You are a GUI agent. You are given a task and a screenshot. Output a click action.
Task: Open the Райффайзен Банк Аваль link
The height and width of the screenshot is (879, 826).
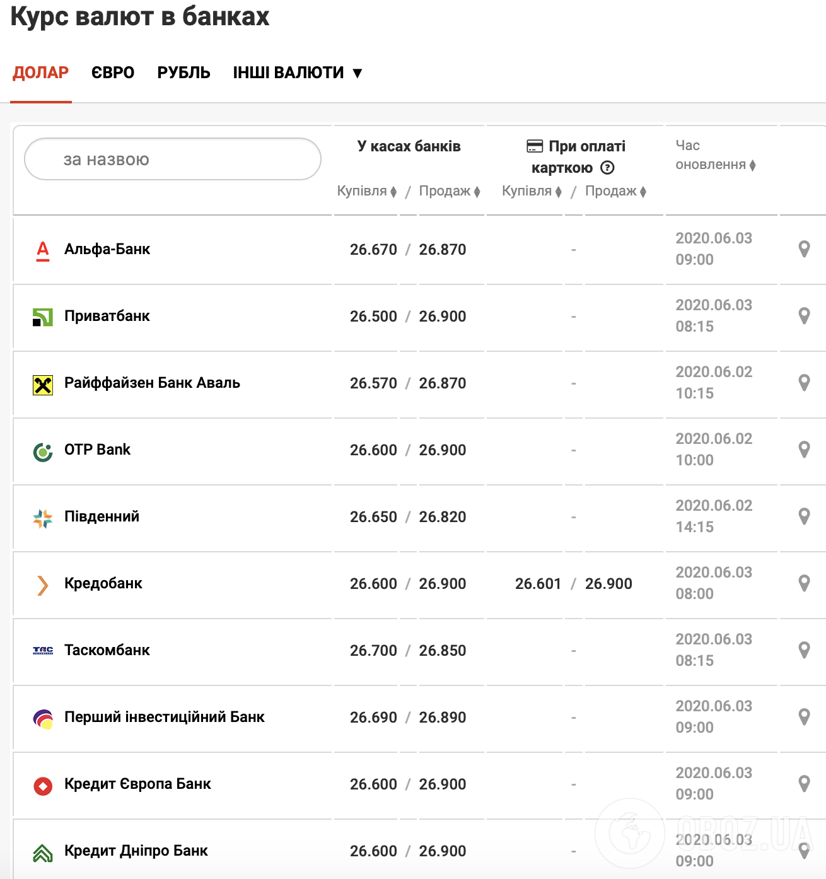click(x=152, y=383)
